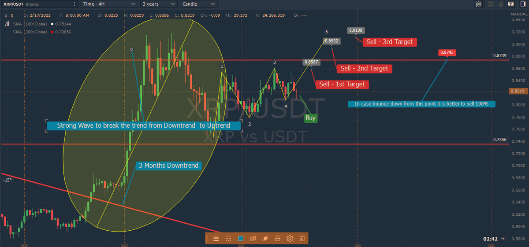Toggle the lock drawing padlock icon

277,239
